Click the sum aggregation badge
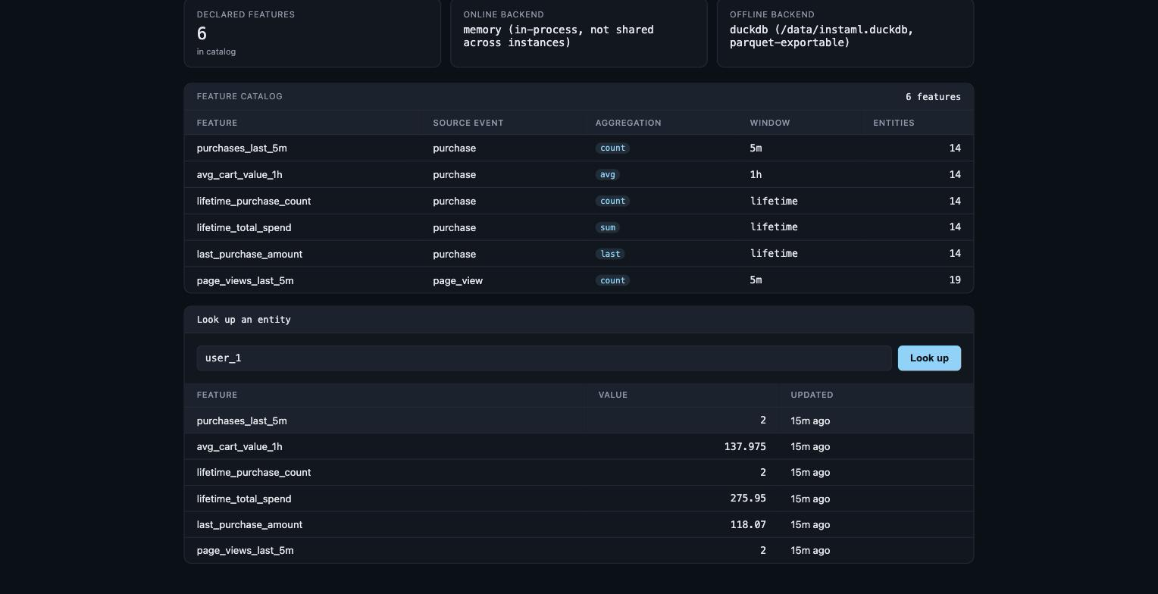Viewport: 1158px width, 594px height. (607, 227)
